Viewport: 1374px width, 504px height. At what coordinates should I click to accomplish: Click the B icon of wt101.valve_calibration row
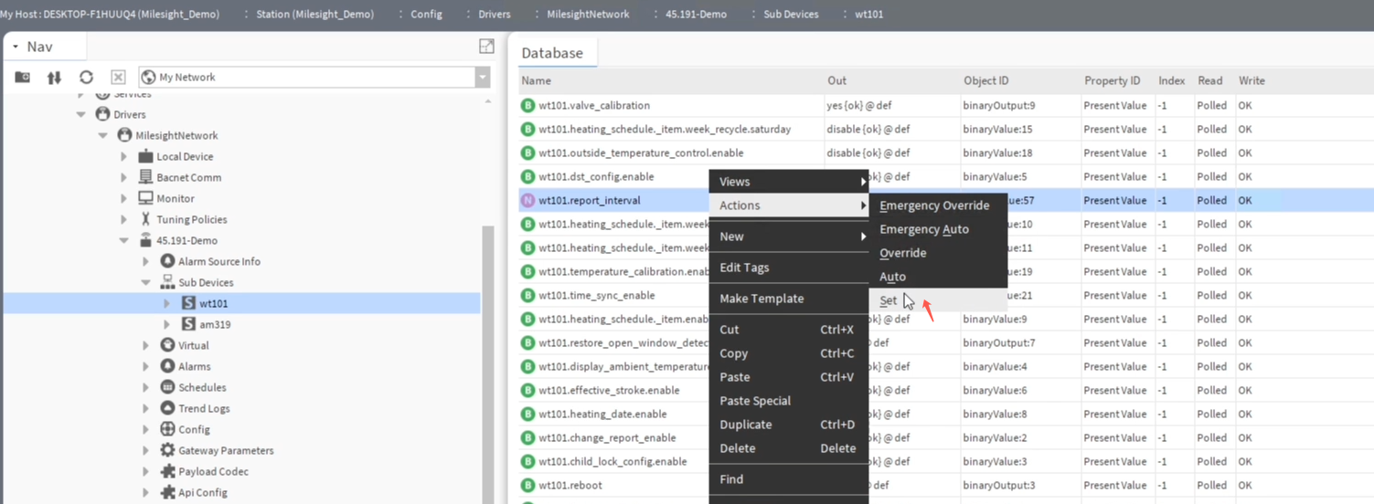point(527,105)
